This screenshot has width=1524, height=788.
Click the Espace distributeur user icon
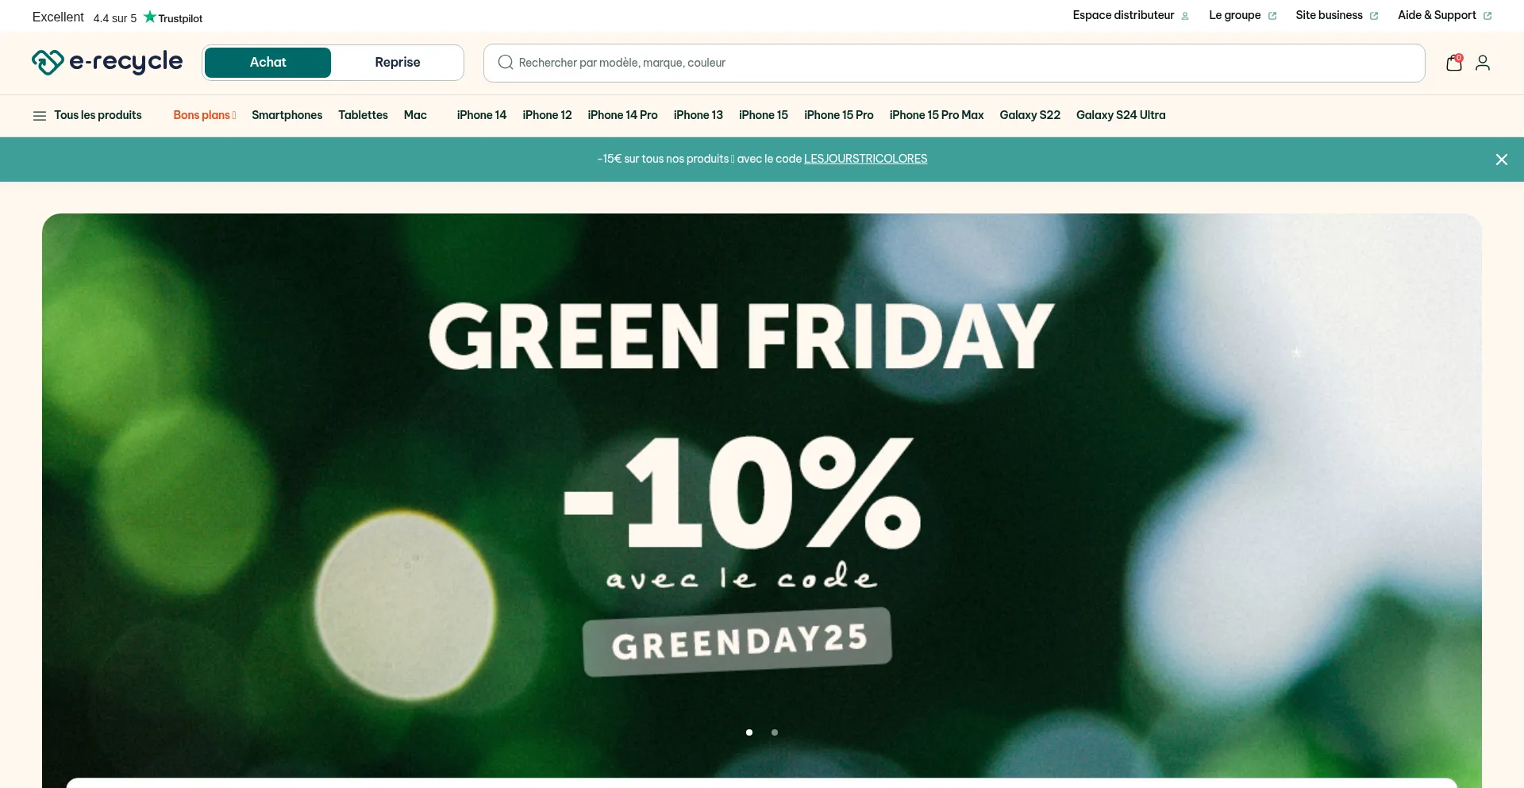tap(1185, 16)
